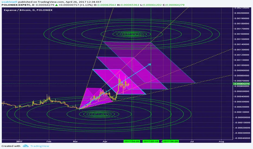Click the high value H:0.00065363
This screenshot has width=253, height=149.
coord(128,5)
